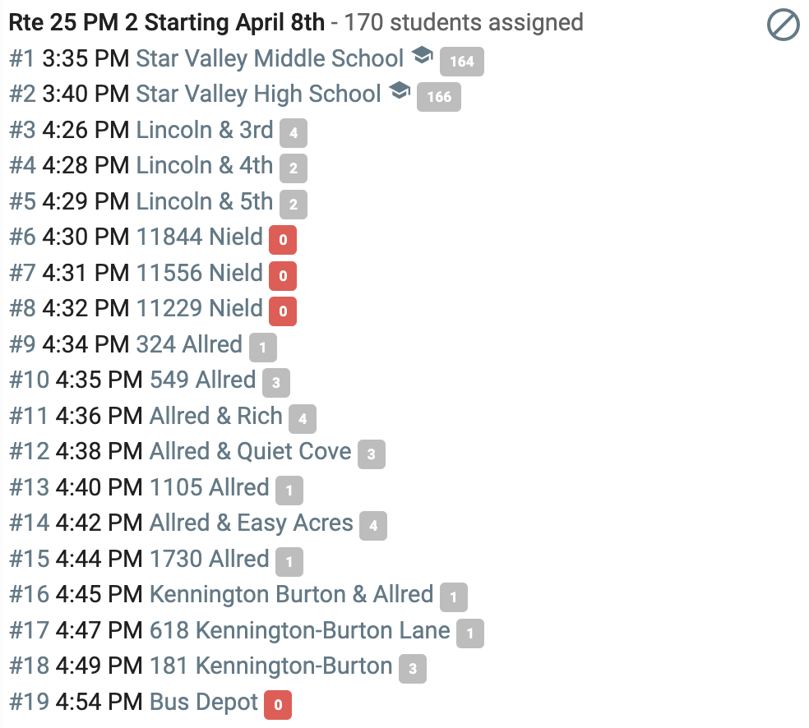Click graduation cap icon beside Star Valley High School
Viewport: 809px width, 728px height.
click(400, 90)
